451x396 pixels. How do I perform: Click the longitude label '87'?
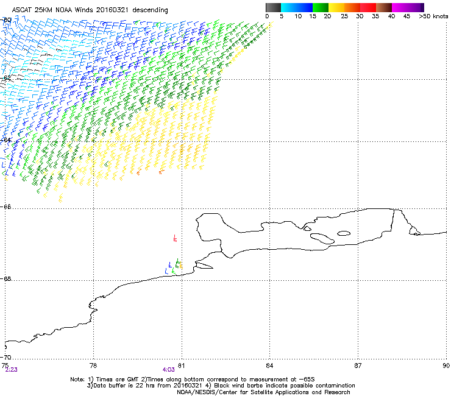tap(358, 366)
